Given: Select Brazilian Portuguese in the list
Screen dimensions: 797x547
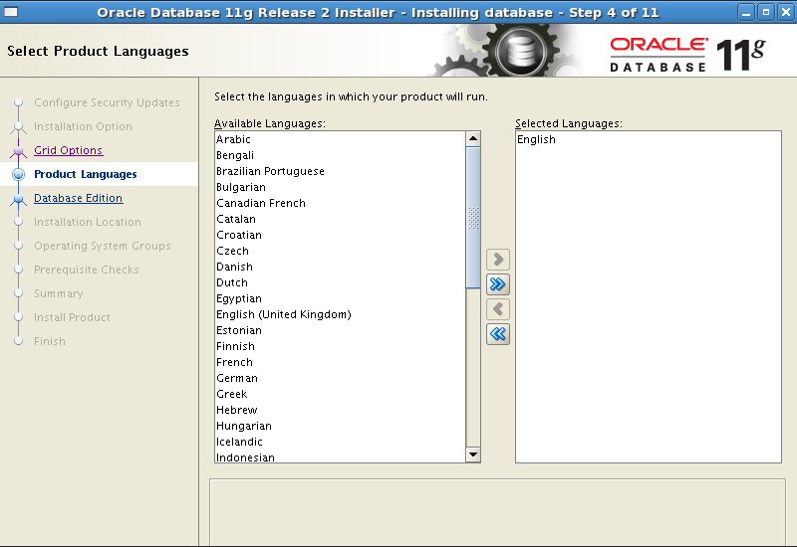Looking at the screenshot, I should pyautogui.click(x=340, y=171).
